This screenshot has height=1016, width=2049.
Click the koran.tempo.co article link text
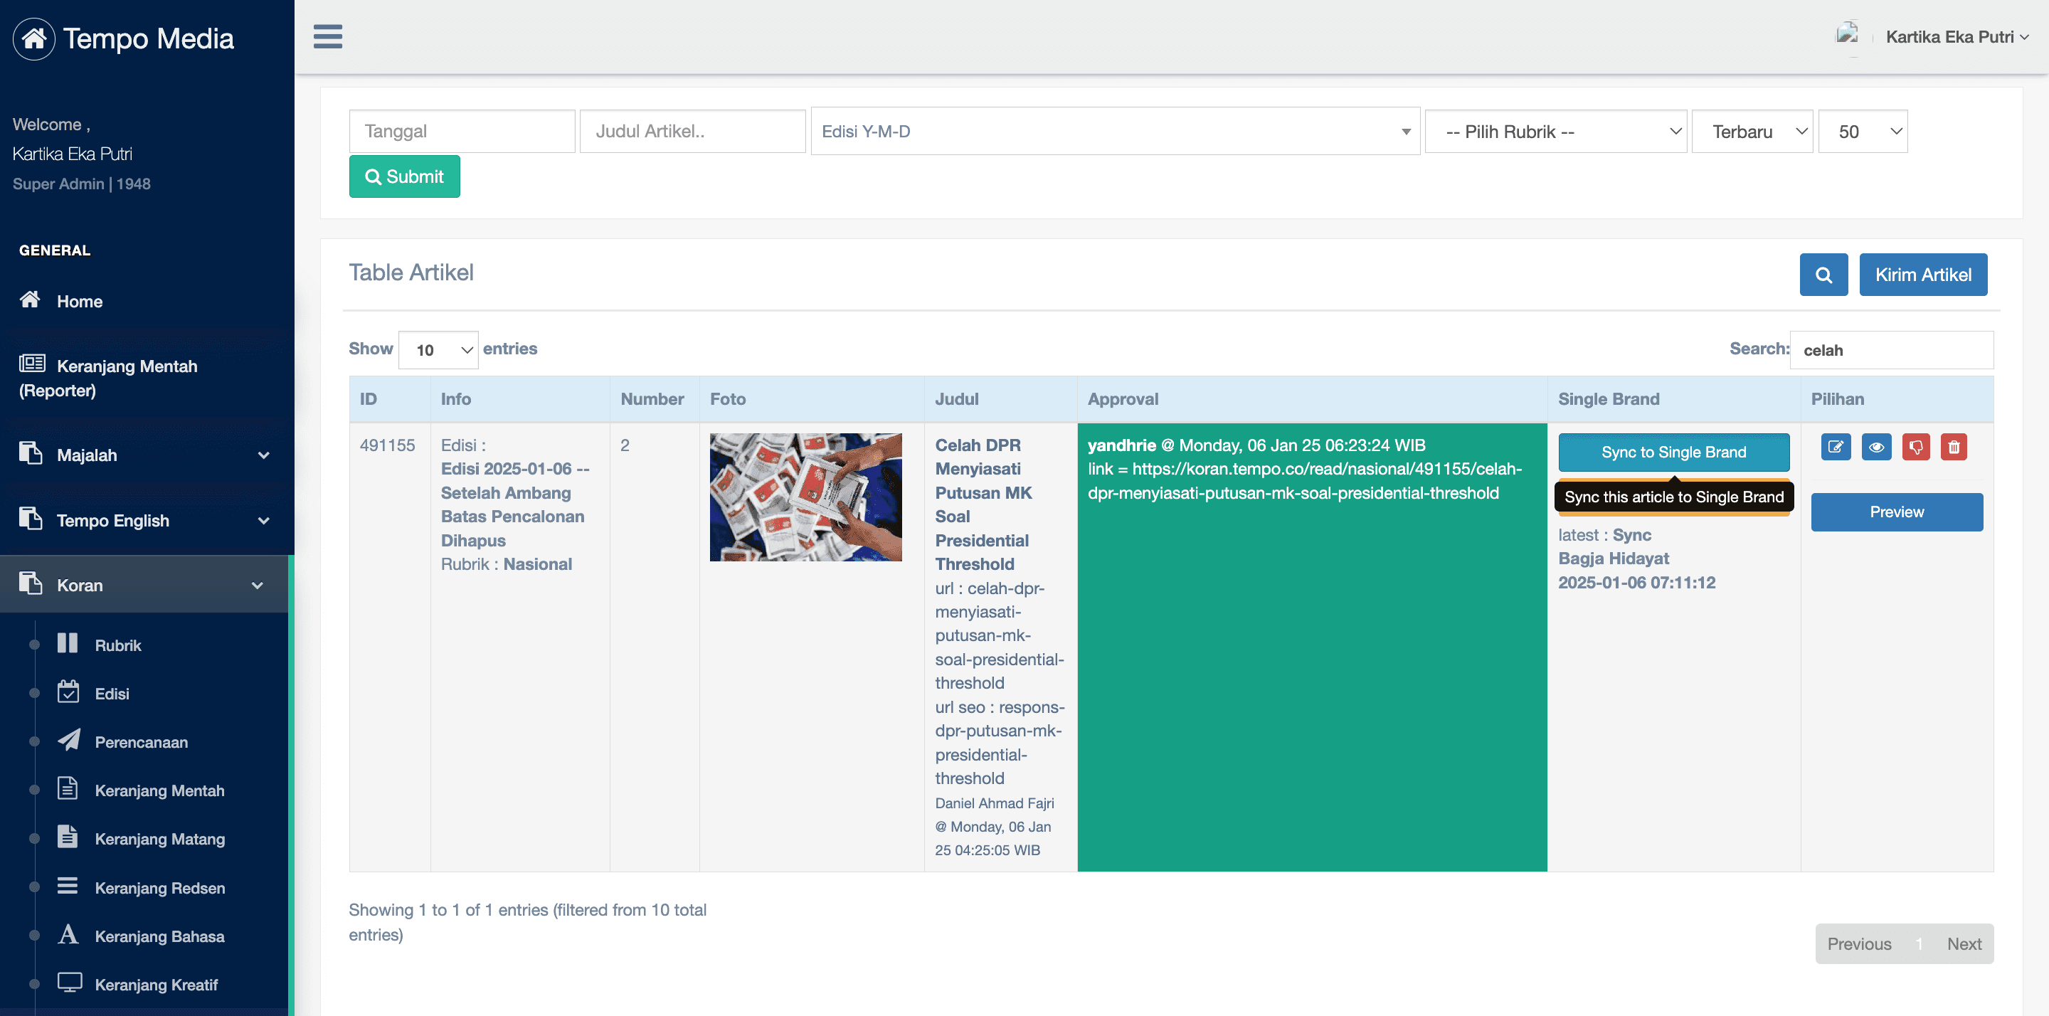click(x=1305, y=482)
